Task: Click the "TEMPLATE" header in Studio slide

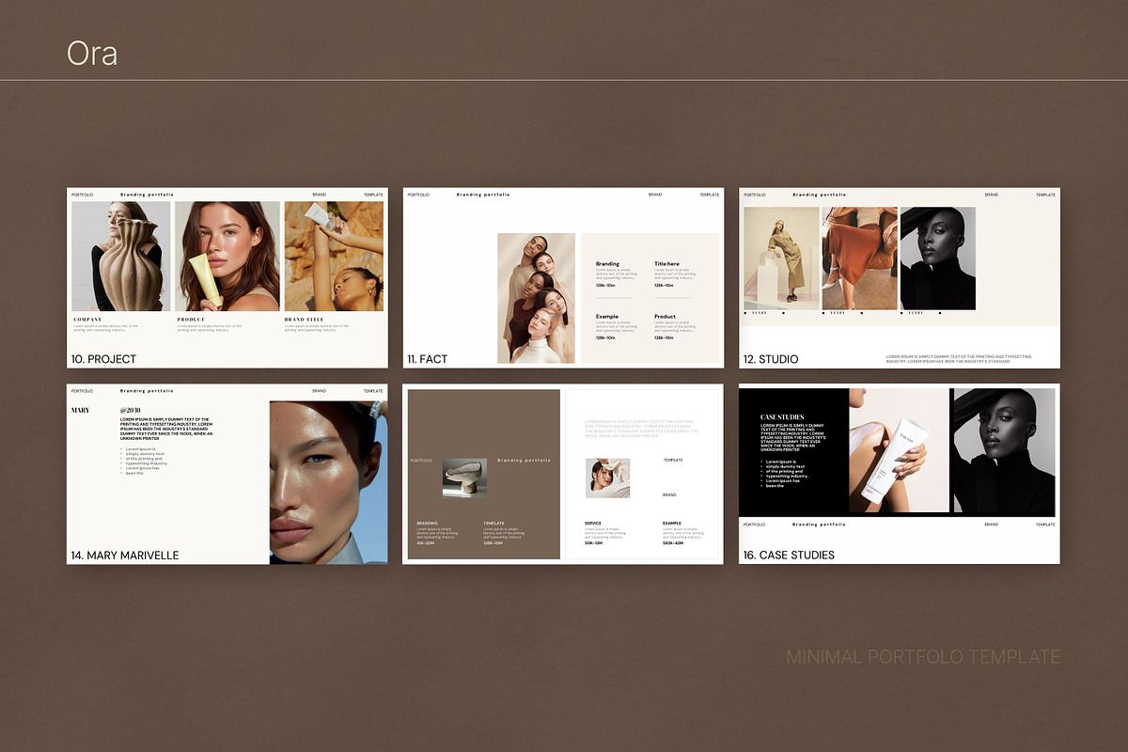Action: click(x=1045, y=195)
